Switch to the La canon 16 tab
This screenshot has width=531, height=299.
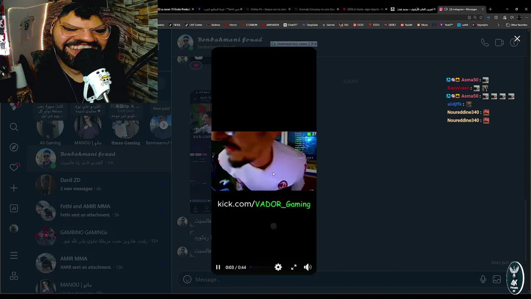point(173,9)
